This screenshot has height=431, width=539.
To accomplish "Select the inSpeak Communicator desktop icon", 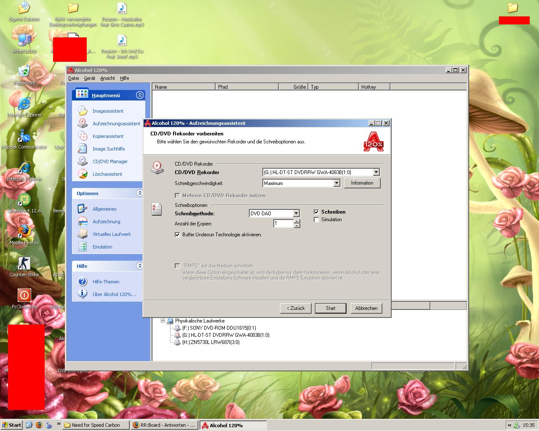I will 24,136.
